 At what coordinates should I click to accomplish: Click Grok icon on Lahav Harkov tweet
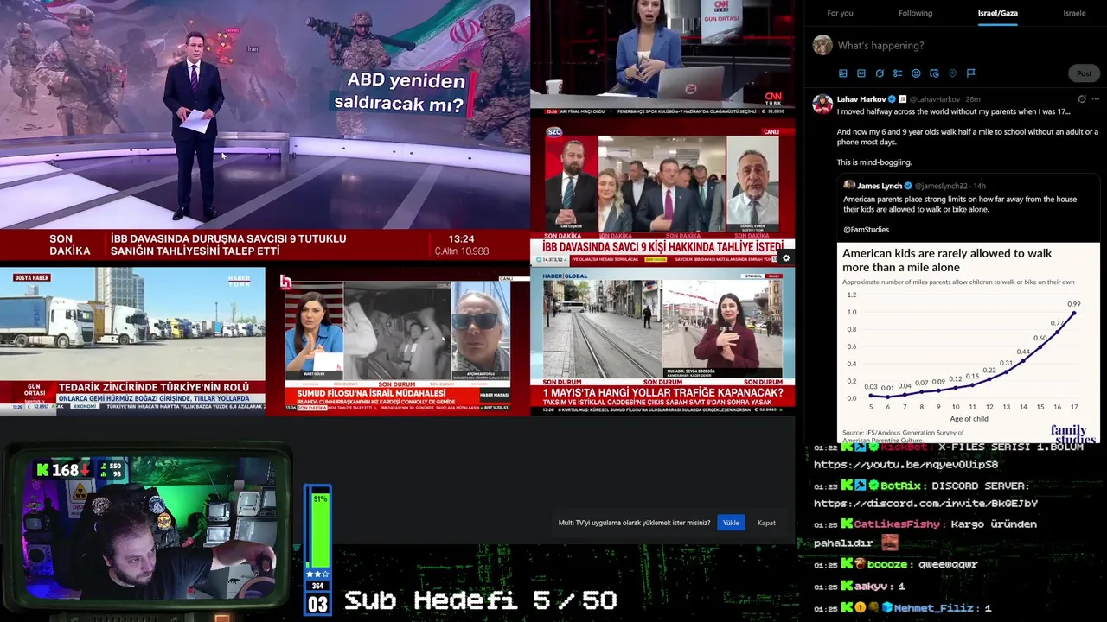tap(1081, 99)
